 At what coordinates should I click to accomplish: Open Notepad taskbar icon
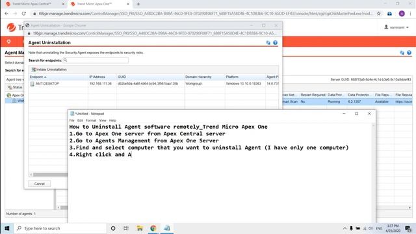(167, 228)
